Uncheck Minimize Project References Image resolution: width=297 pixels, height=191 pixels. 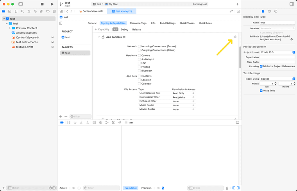pos(261,66)
